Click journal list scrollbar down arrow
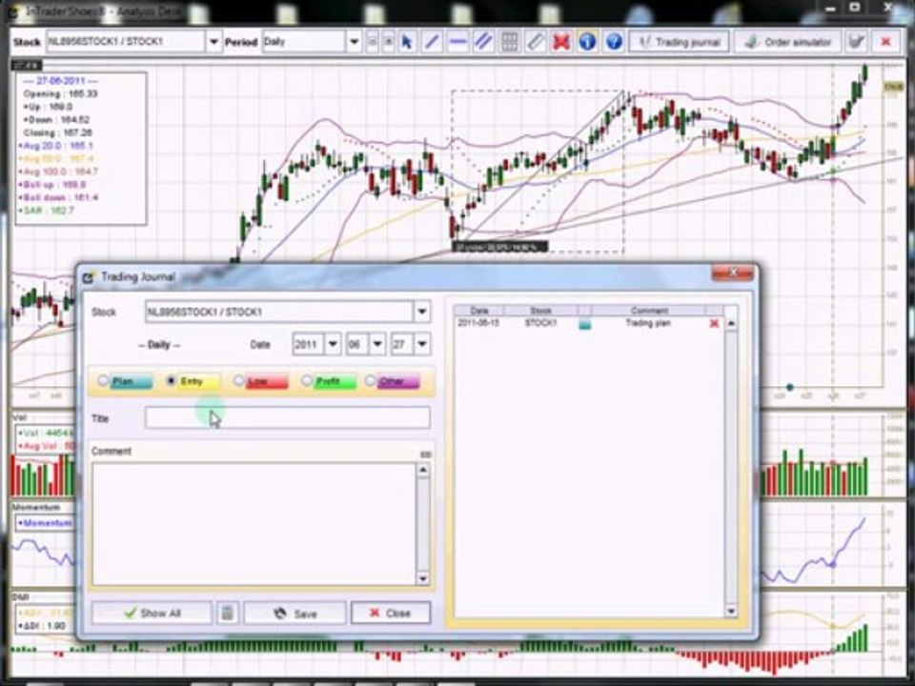 point(731,611)
